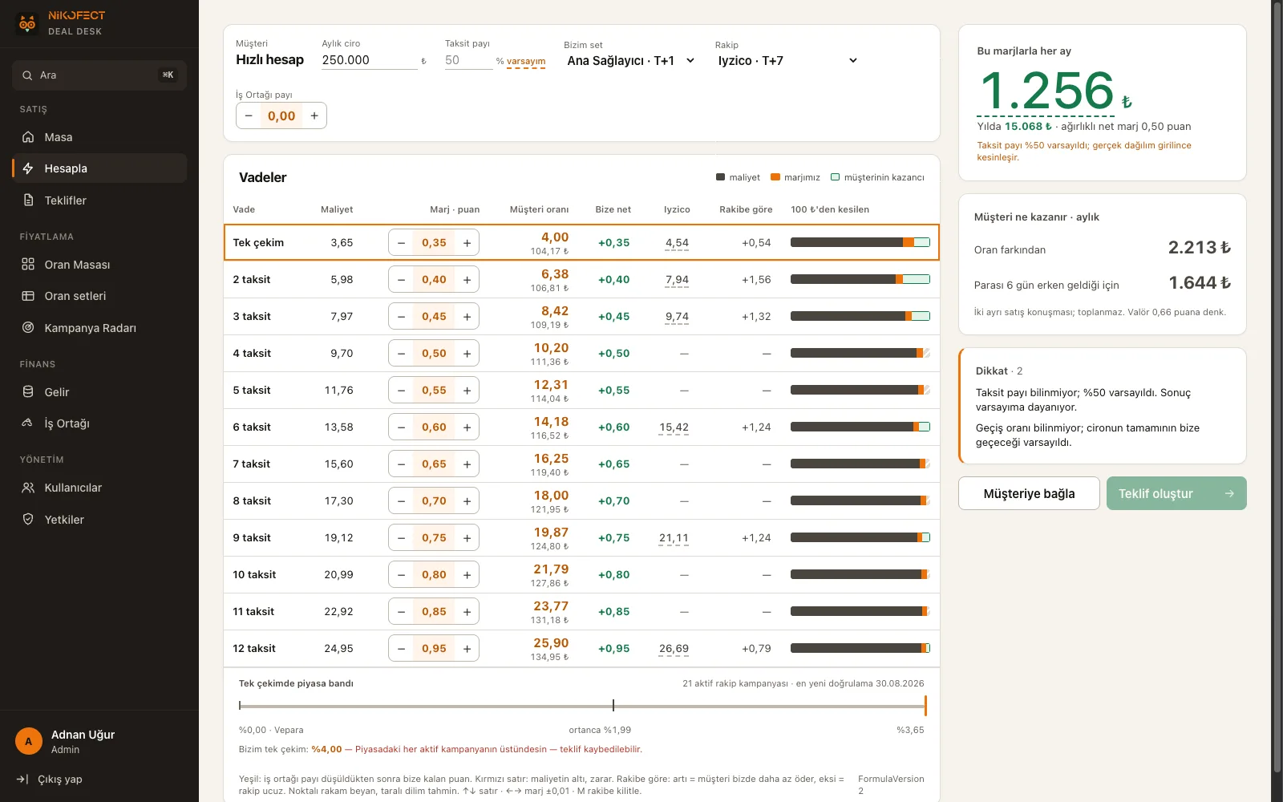Click the varsayım link
1283x802 pixels.
click(x=526, y=62)
